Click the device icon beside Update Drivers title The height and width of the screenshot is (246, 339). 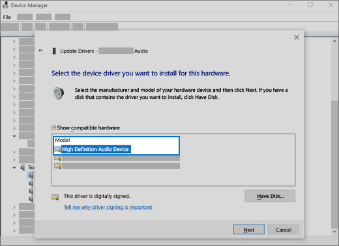point(54,51)
